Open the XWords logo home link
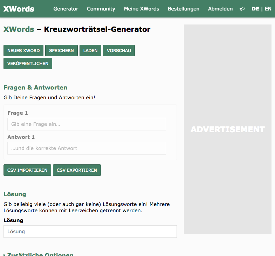This screenshot has height=256, width=275. click(x=19, y=9)
